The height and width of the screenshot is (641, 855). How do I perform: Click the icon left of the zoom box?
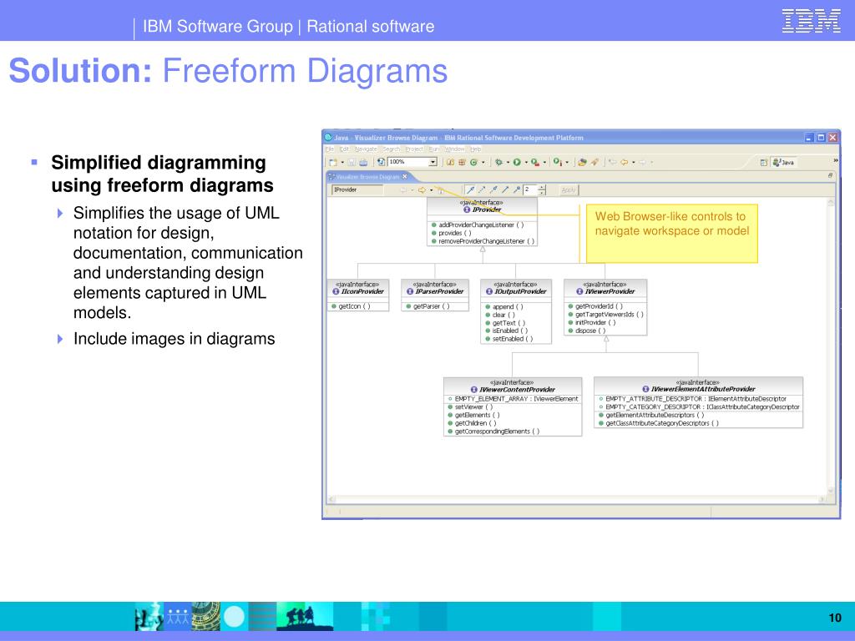381,162
